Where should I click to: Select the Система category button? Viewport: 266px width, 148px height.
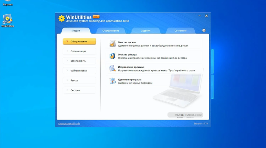click(x=79, y=90)
